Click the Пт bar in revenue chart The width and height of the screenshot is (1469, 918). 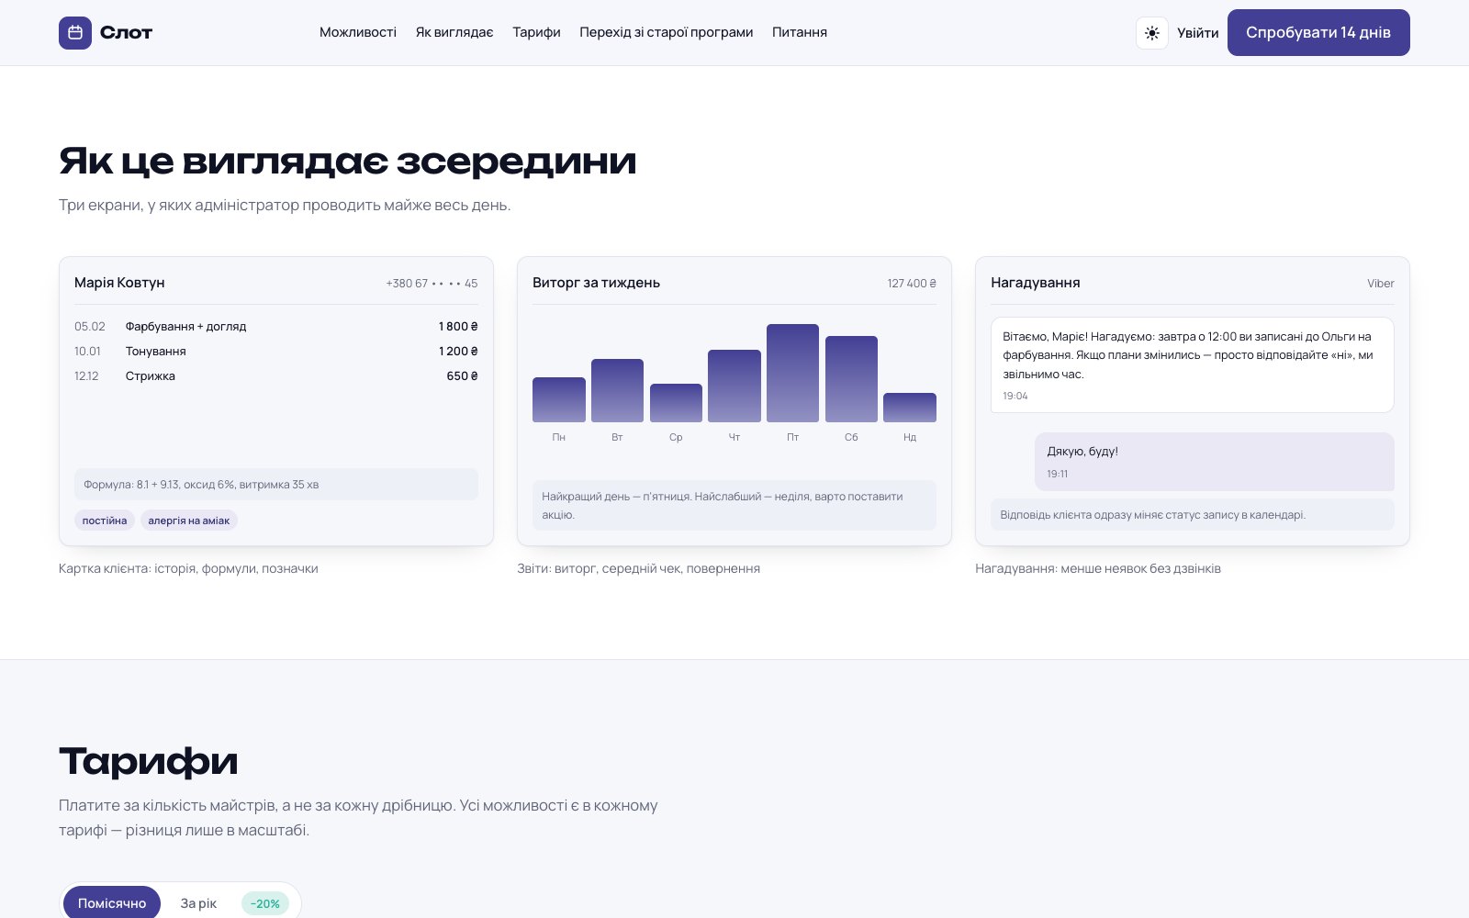pyautogui.click(x=792, y=373)
